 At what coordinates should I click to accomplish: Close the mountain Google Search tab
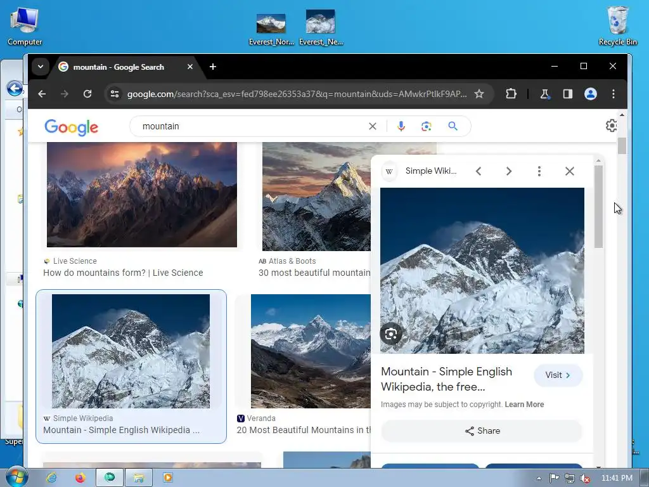coord(190,67)
